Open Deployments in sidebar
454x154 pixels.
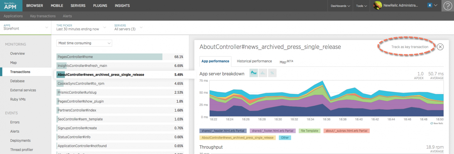20,140
